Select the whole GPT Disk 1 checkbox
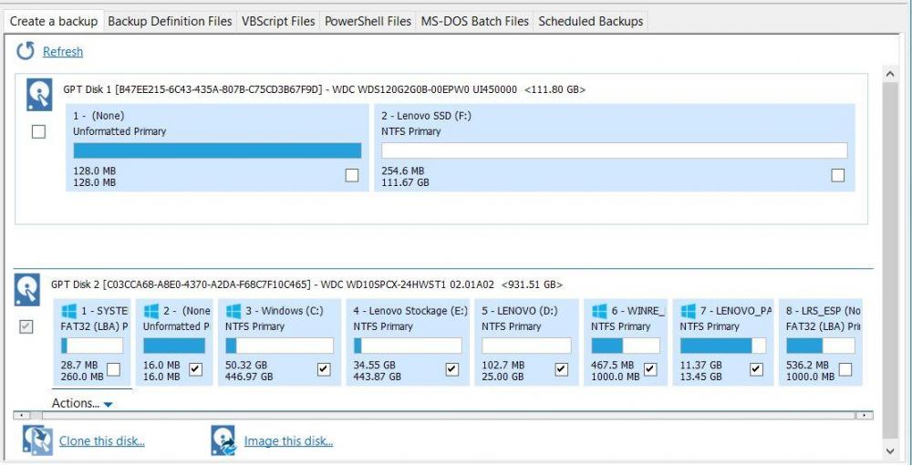 pyautogui.click(x=38, y=132)
